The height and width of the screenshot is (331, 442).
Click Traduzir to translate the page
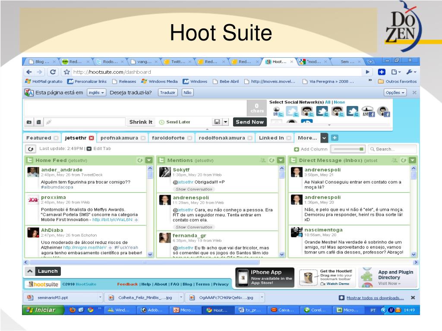click(x=167, y=93)
